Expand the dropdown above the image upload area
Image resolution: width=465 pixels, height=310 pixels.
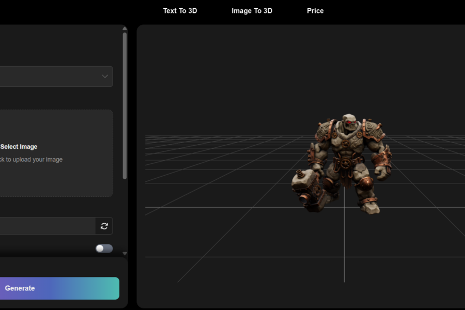pyautogui.click(x=56, y=76)
